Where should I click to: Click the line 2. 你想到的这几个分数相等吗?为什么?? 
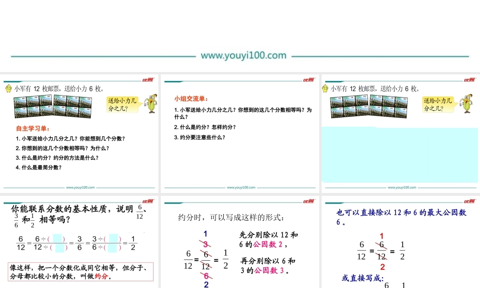pyautogui.click(x=62, y=148)
